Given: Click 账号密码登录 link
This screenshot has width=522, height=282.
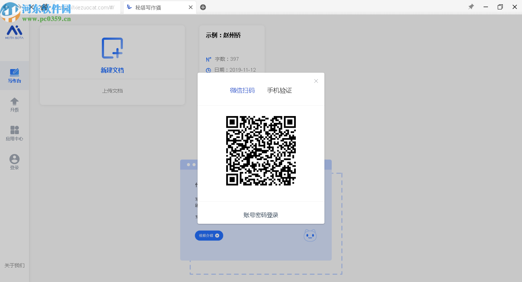Looking at the screenshot, I should (261, 215).
